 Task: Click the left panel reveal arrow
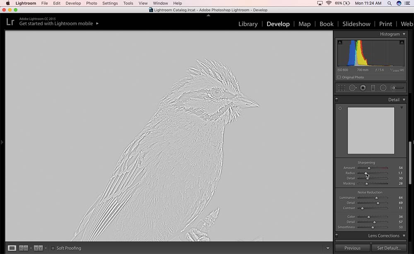[2, 142]
